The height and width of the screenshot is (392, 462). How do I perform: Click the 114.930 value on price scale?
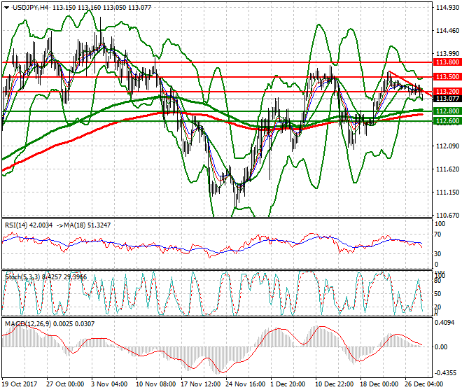447,8
